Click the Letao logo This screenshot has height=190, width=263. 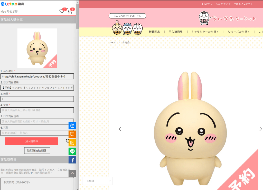point(13,4)
